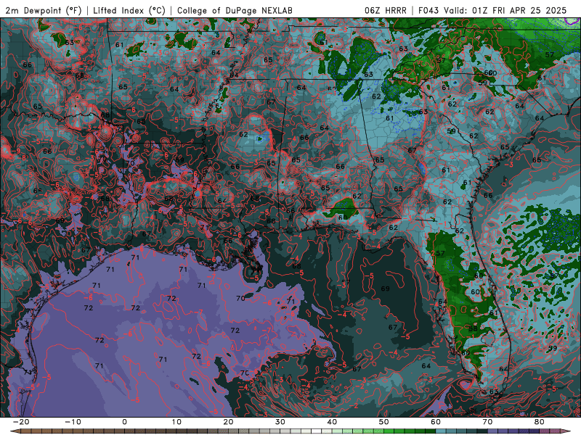Click the '0' color bar scale label
This screenshot has height=435, width=581.
click(x=124, y=422)
